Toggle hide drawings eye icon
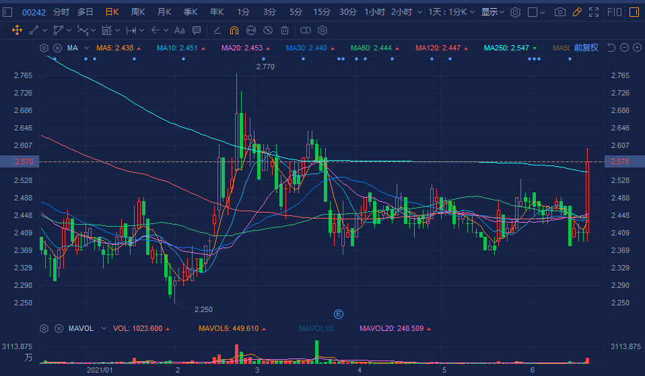645x376 pixels. [268, 30]
